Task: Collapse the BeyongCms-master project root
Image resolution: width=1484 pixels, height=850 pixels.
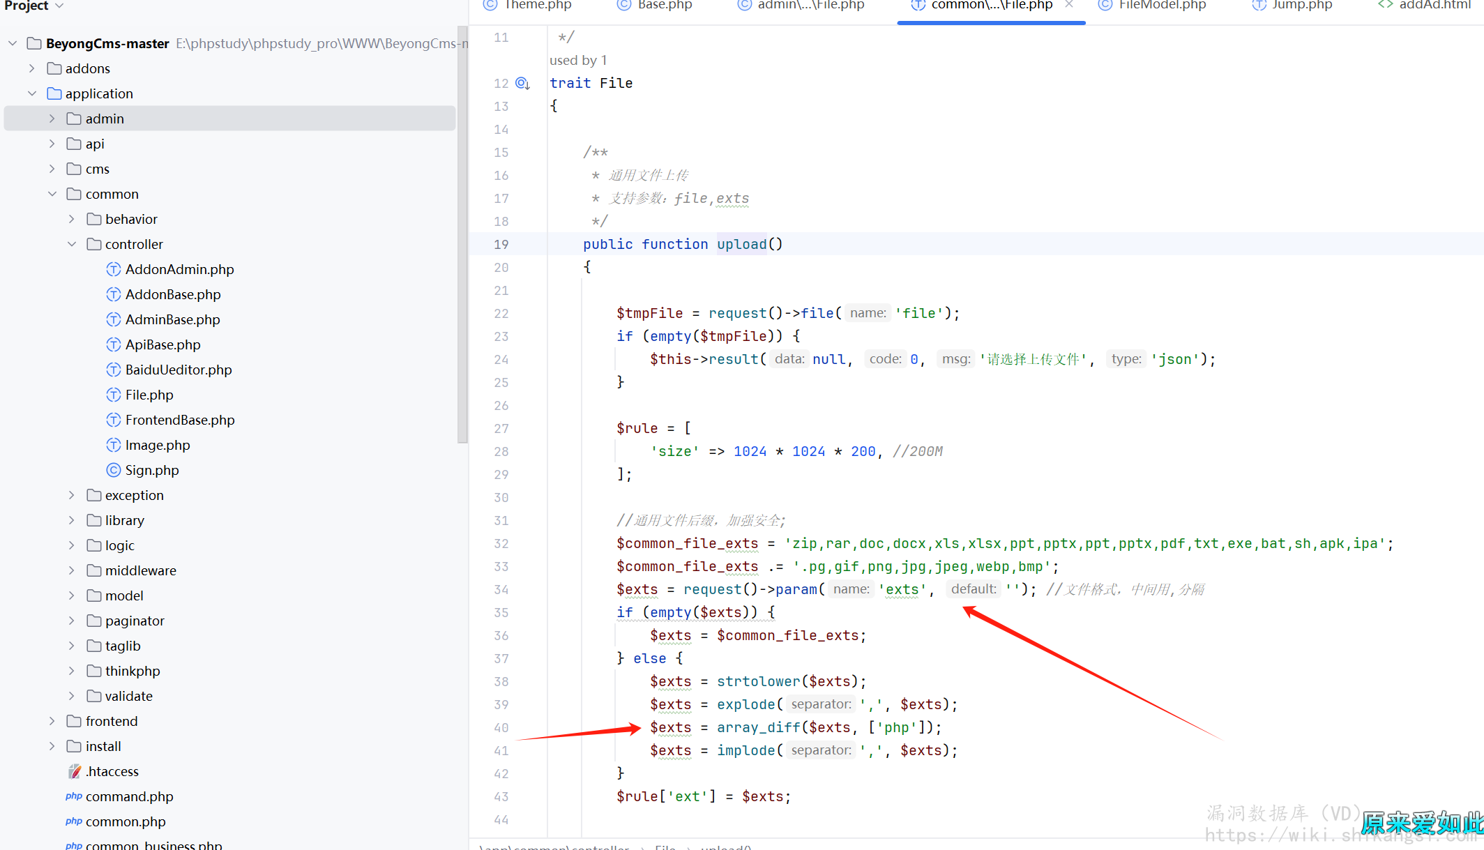Action: (x=13, y=43)
